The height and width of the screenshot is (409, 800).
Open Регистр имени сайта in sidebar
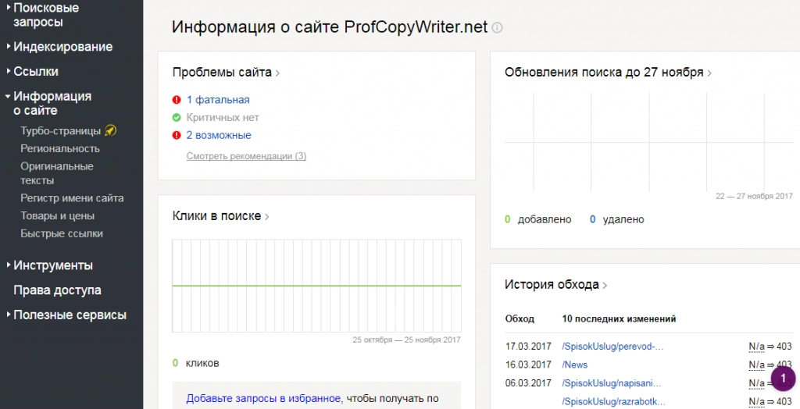72,198
